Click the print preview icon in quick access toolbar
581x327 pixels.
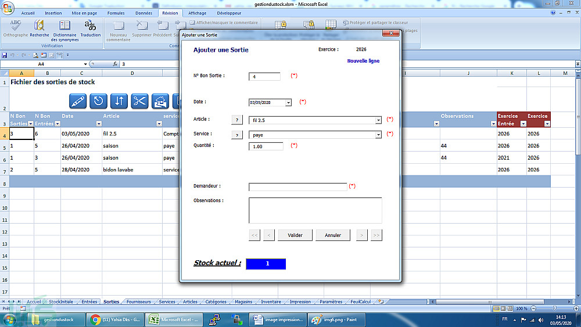coord(35,55)
